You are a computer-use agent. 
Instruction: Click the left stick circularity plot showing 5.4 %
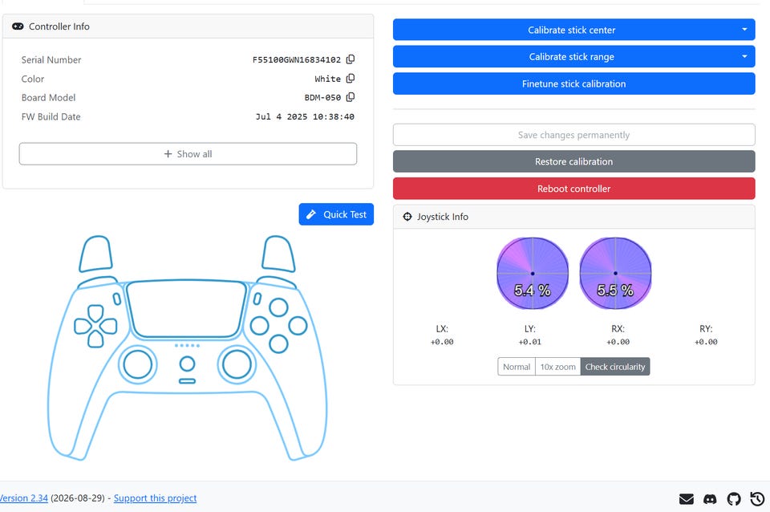click(533, 273)
